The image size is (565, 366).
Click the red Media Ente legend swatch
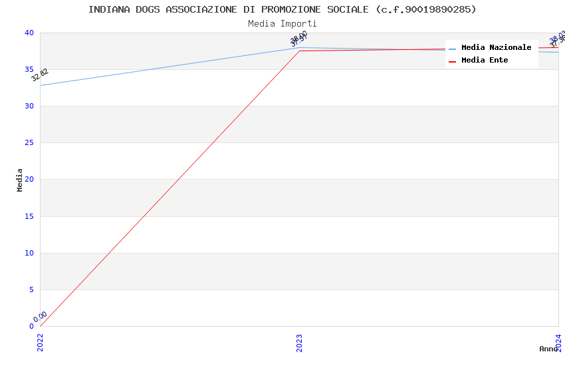(x=452, y=62)
